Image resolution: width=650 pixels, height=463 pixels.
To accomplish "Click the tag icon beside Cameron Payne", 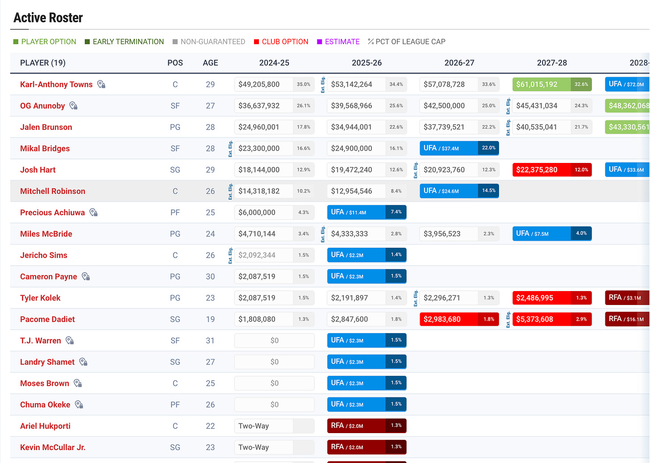I will click(x=86, y=276).
